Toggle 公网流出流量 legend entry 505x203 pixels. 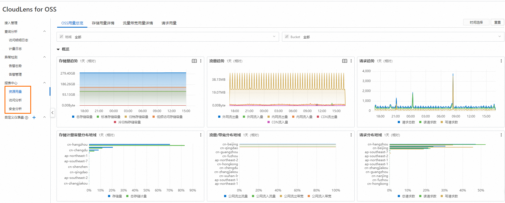coord(236,196)
